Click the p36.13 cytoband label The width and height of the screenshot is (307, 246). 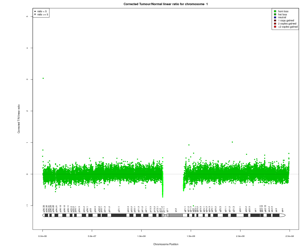point(61,208)
